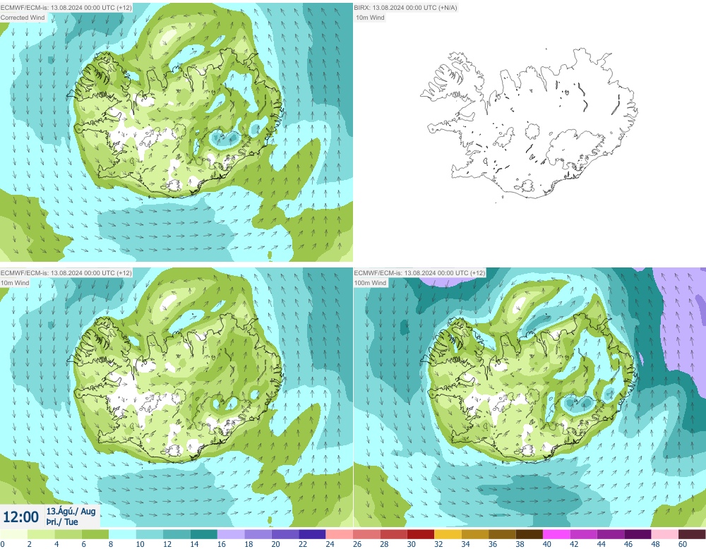
Task: Click the dark red swatch at legend value 30
Action: click(x=421, y=534)
